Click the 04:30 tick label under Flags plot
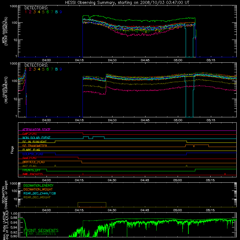This screenshot has height=240, width=240. pyautogui.click(x=112, y=180)
